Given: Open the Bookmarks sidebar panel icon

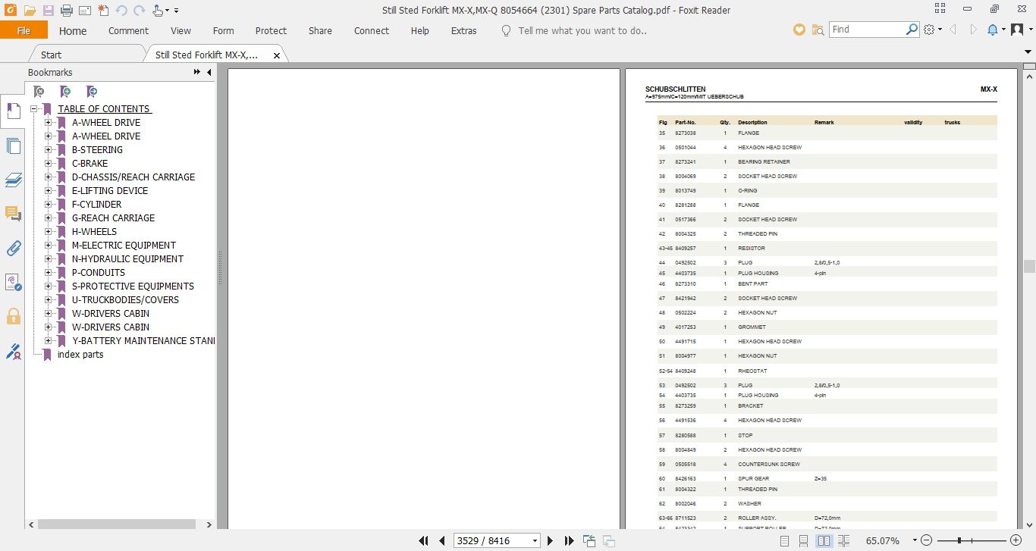Looking at the screenshot, I should [x=13, y=111].
